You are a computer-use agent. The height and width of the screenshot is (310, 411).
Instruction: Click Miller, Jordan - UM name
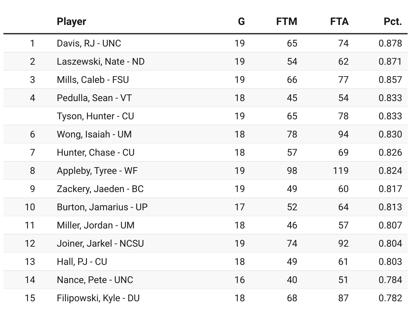coord(95,225)
